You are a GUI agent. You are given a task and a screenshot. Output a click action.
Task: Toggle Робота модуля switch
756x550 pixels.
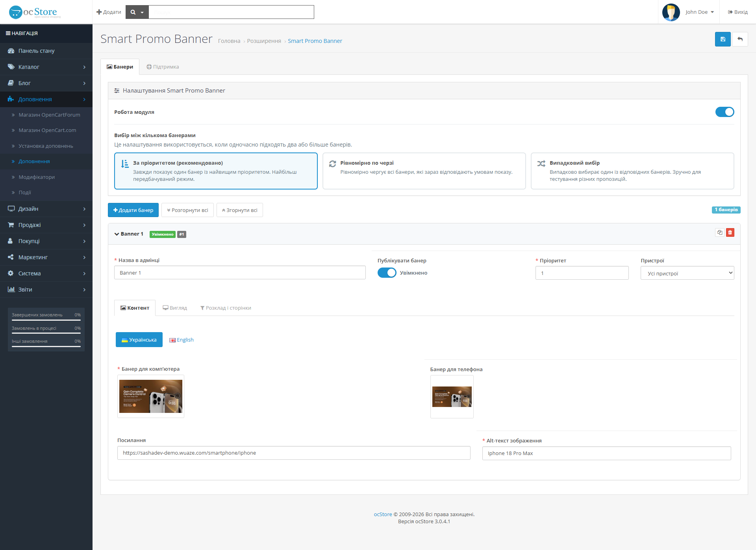tap(724, 112)
